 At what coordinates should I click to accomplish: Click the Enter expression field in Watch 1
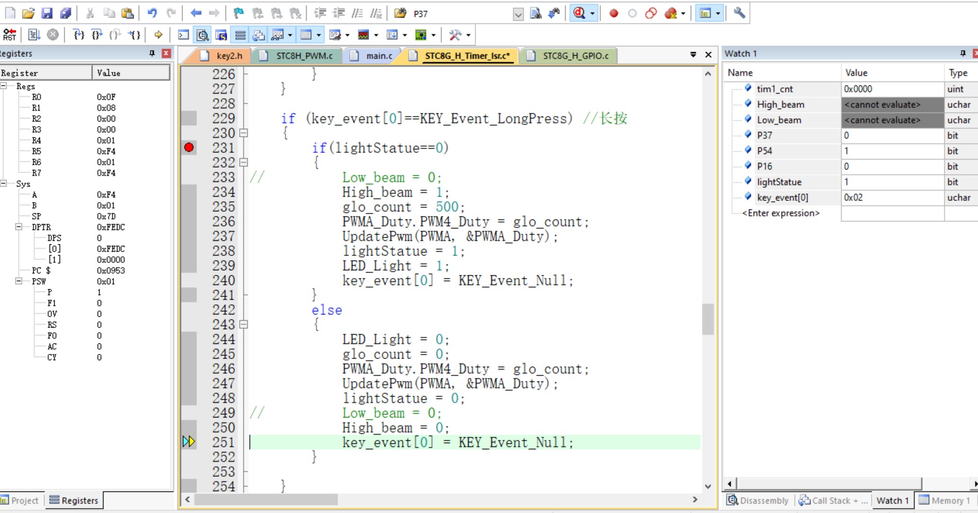click(781, 213)
